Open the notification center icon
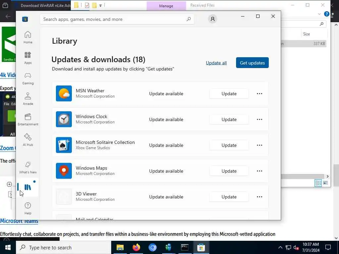Viewport: 339px width, 254px height. [328, 247]
